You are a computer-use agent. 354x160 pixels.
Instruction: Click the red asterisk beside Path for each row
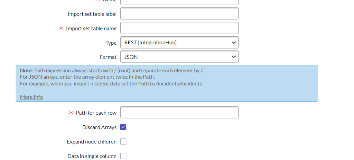tap(71, 113)
